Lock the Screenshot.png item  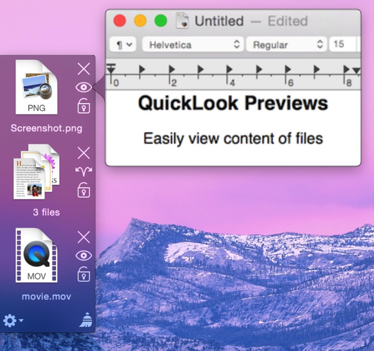tap(84, 106)
